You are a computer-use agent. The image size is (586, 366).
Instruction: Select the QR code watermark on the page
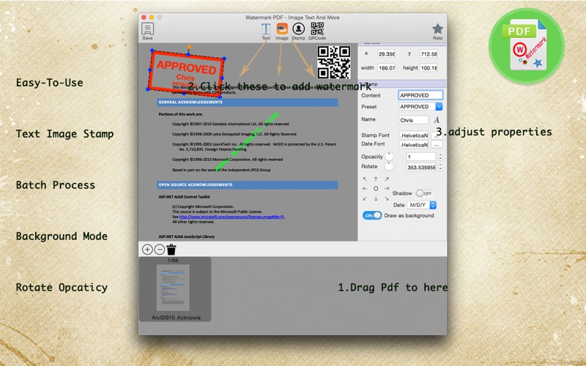point(334,62)
